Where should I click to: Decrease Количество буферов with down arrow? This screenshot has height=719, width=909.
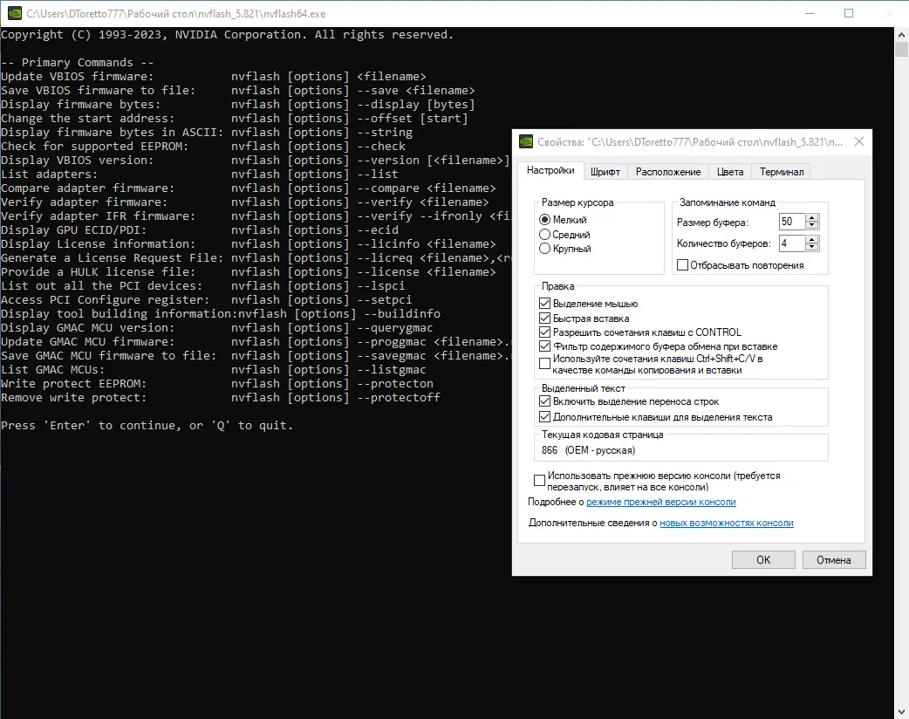[x=812, y=246]
